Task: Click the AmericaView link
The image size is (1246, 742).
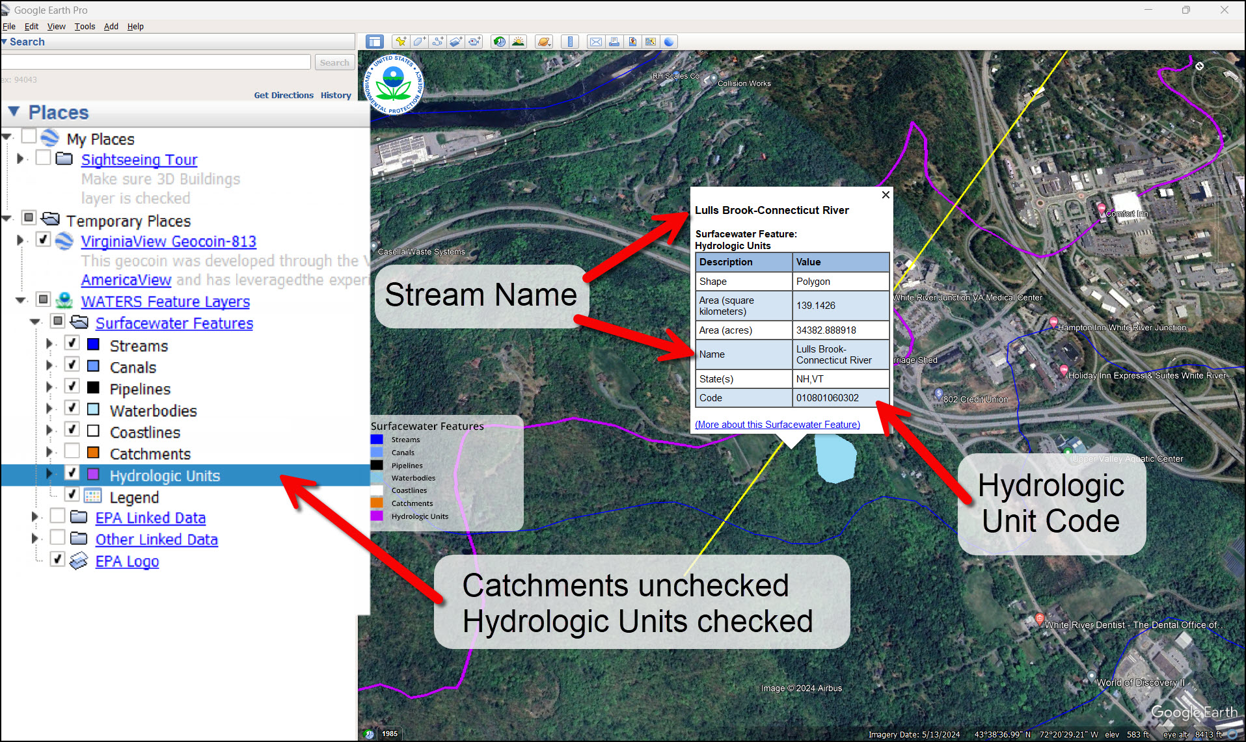Action: point(126,280)
